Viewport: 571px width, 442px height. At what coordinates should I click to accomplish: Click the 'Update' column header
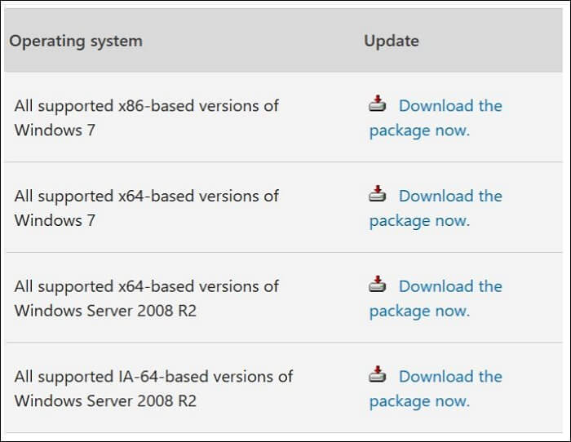[x=392, y=41]
